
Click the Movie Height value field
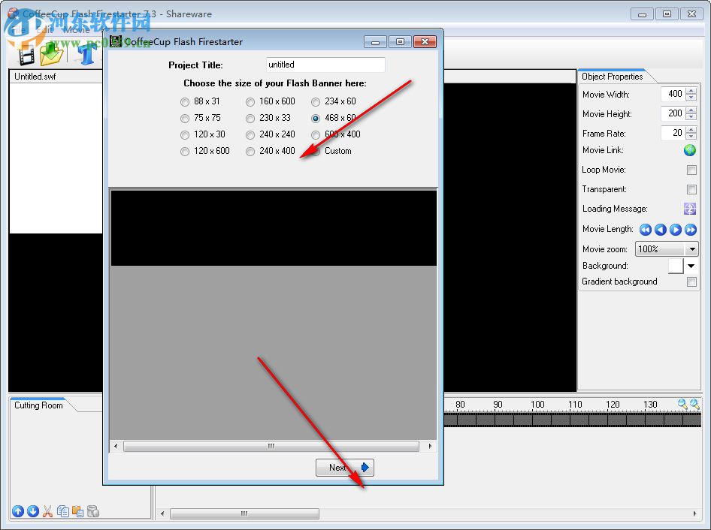(673, 113)
